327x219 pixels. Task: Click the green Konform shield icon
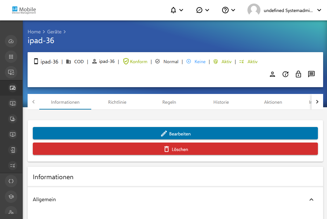click(126, 61)
